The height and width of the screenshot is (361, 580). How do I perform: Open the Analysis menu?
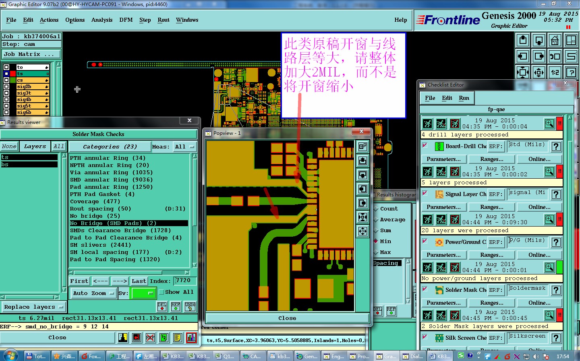[102, 20]
